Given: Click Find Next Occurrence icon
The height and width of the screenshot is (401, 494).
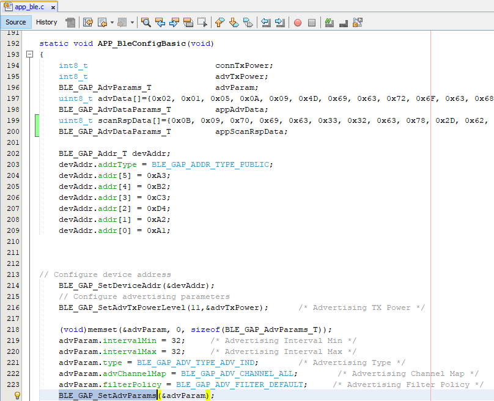Looking at the screenshot, I should 174,23.
